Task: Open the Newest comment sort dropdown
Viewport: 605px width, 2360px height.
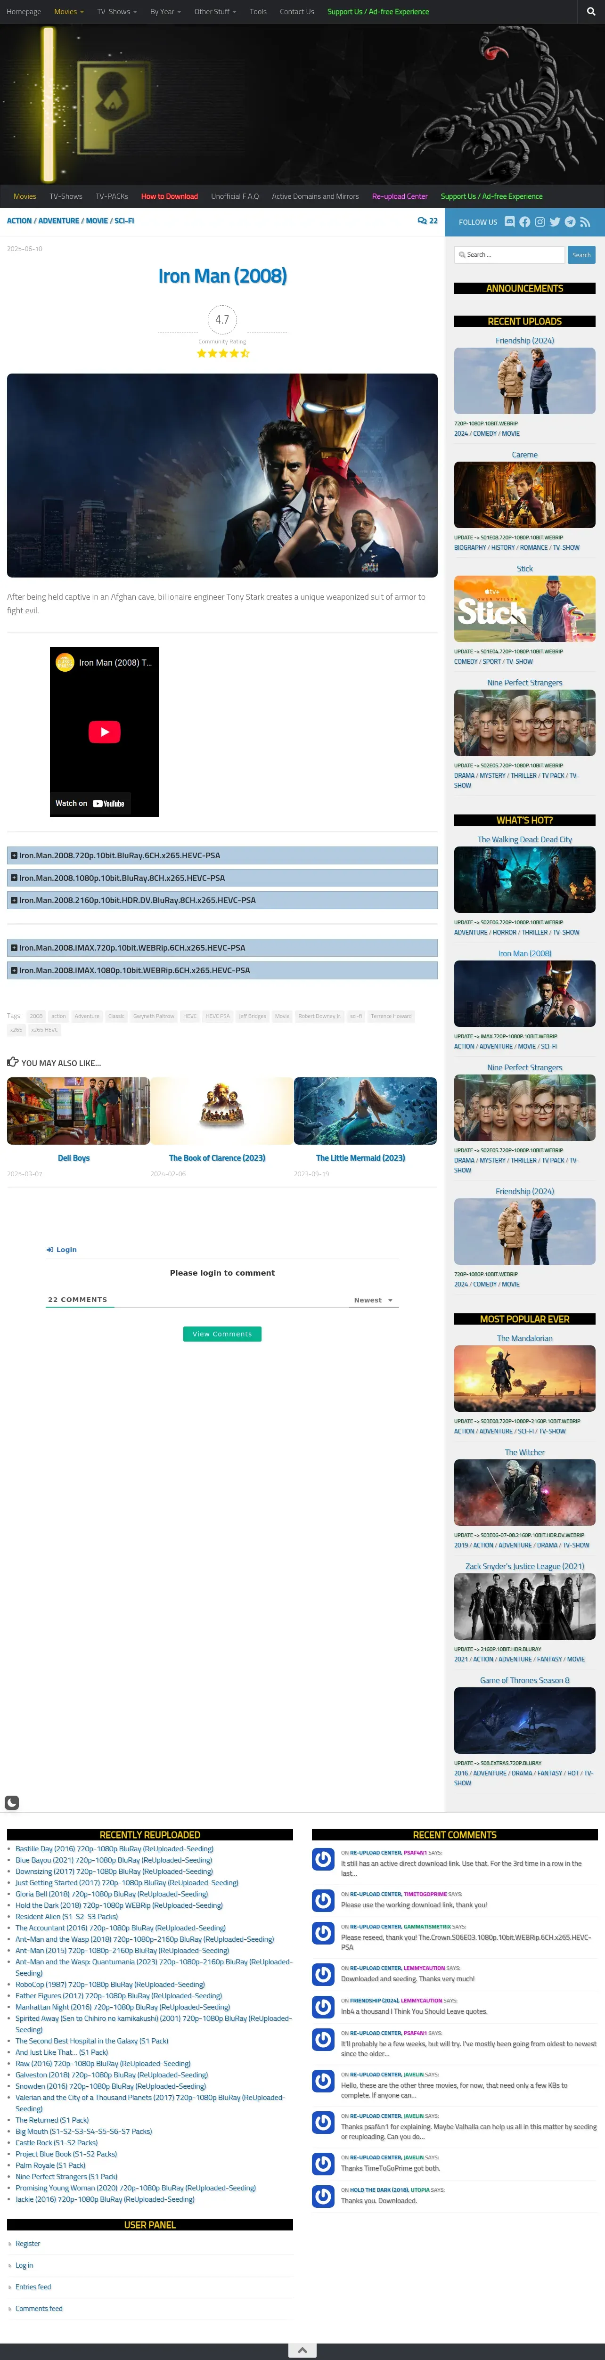Action: pyautogui.click(x=373, y=1300)
